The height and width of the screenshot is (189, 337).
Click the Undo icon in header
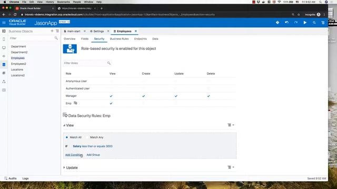point(286,23)
